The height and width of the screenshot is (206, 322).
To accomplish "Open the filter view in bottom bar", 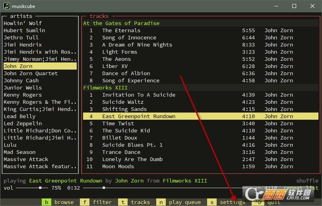I will tap(96, 202).
